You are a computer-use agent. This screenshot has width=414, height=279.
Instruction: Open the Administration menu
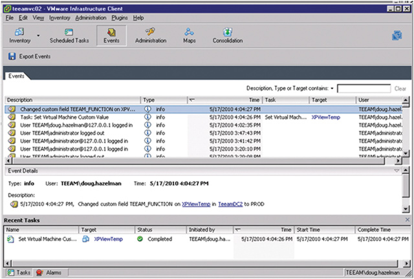coord(91,18)
